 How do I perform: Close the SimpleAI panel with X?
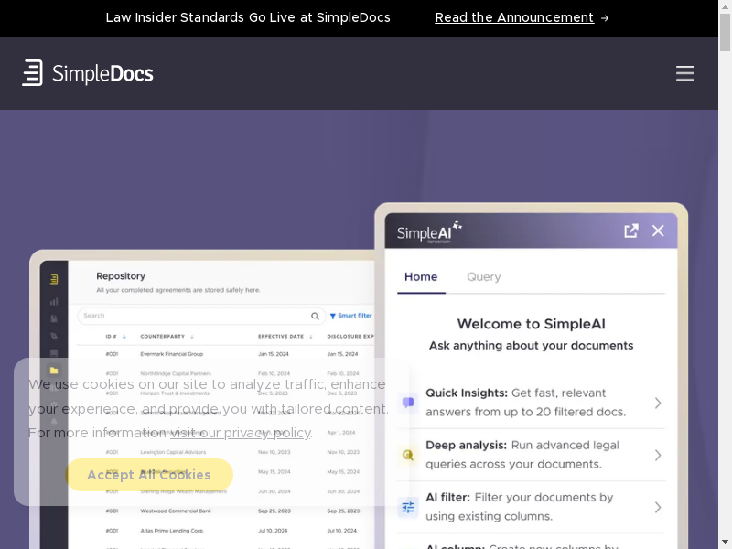[x=658, y=231]
